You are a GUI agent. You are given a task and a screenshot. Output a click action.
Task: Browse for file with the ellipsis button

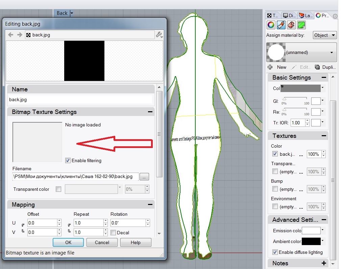click(x=144, y=177)
